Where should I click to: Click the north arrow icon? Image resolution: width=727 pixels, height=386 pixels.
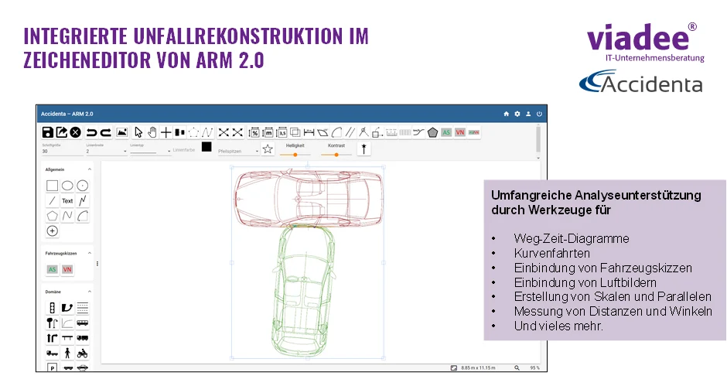[x=364, y=149]
